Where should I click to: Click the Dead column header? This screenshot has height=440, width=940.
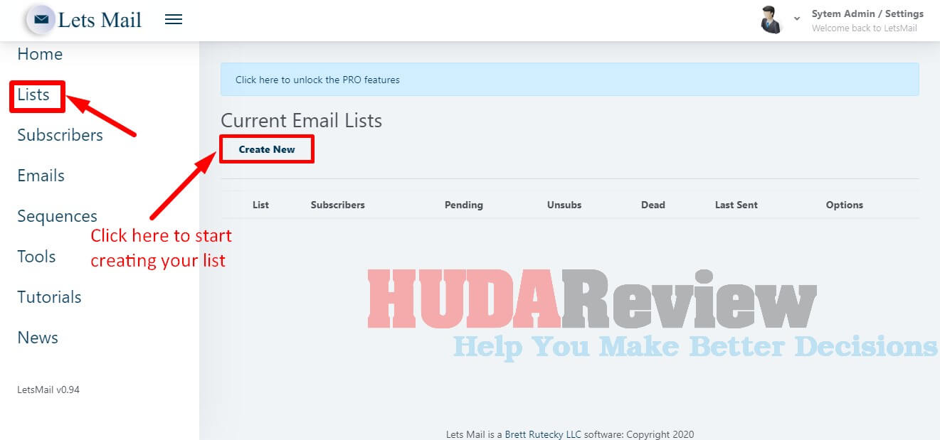click(x=653, y=205)
